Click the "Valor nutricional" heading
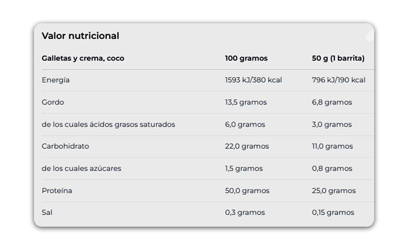The image size is (407, 250). [x=80, y=36]
